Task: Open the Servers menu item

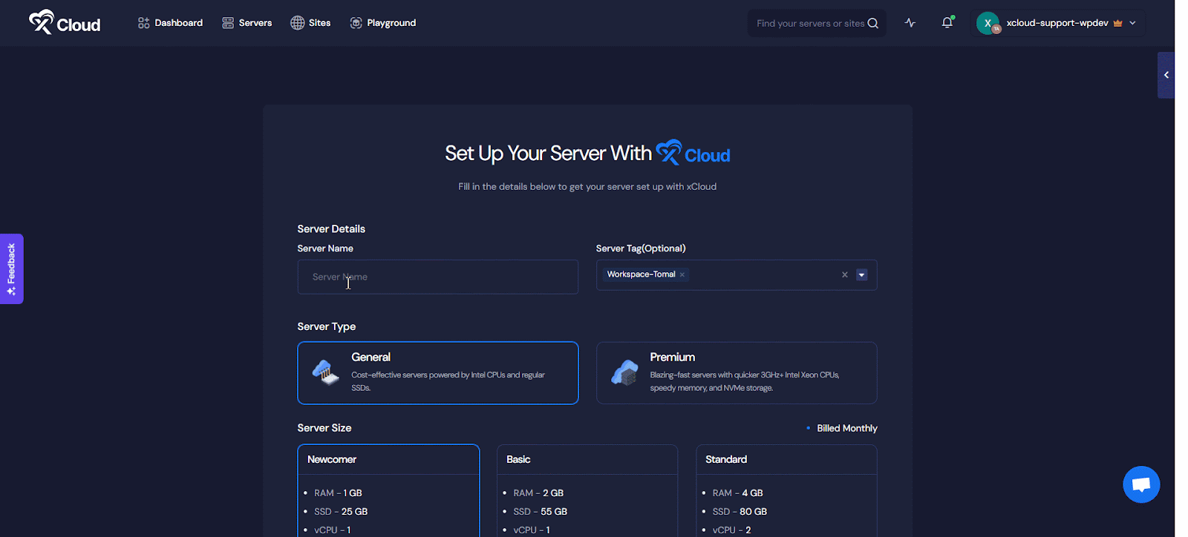Action: 247,23
